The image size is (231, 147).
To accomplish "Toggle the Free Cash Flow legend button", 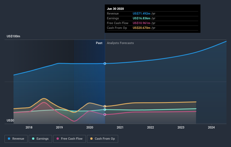I will point(69,139).
